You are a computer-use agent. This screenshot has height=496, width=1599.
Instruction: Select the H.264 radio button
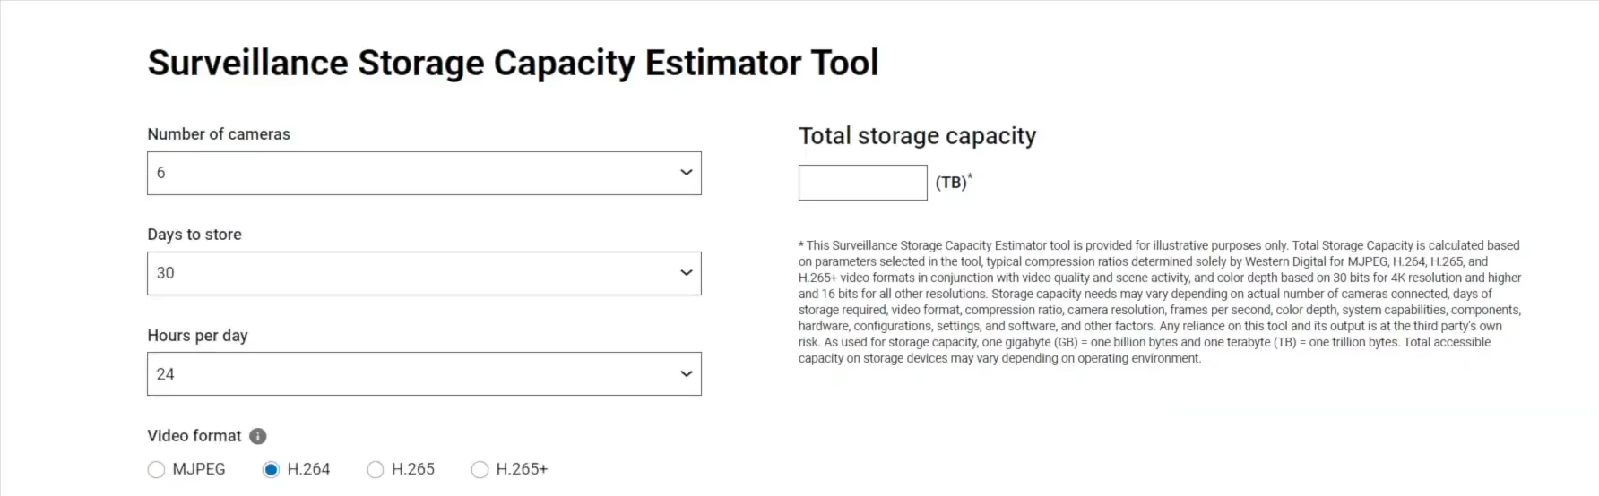click(271, 470)
